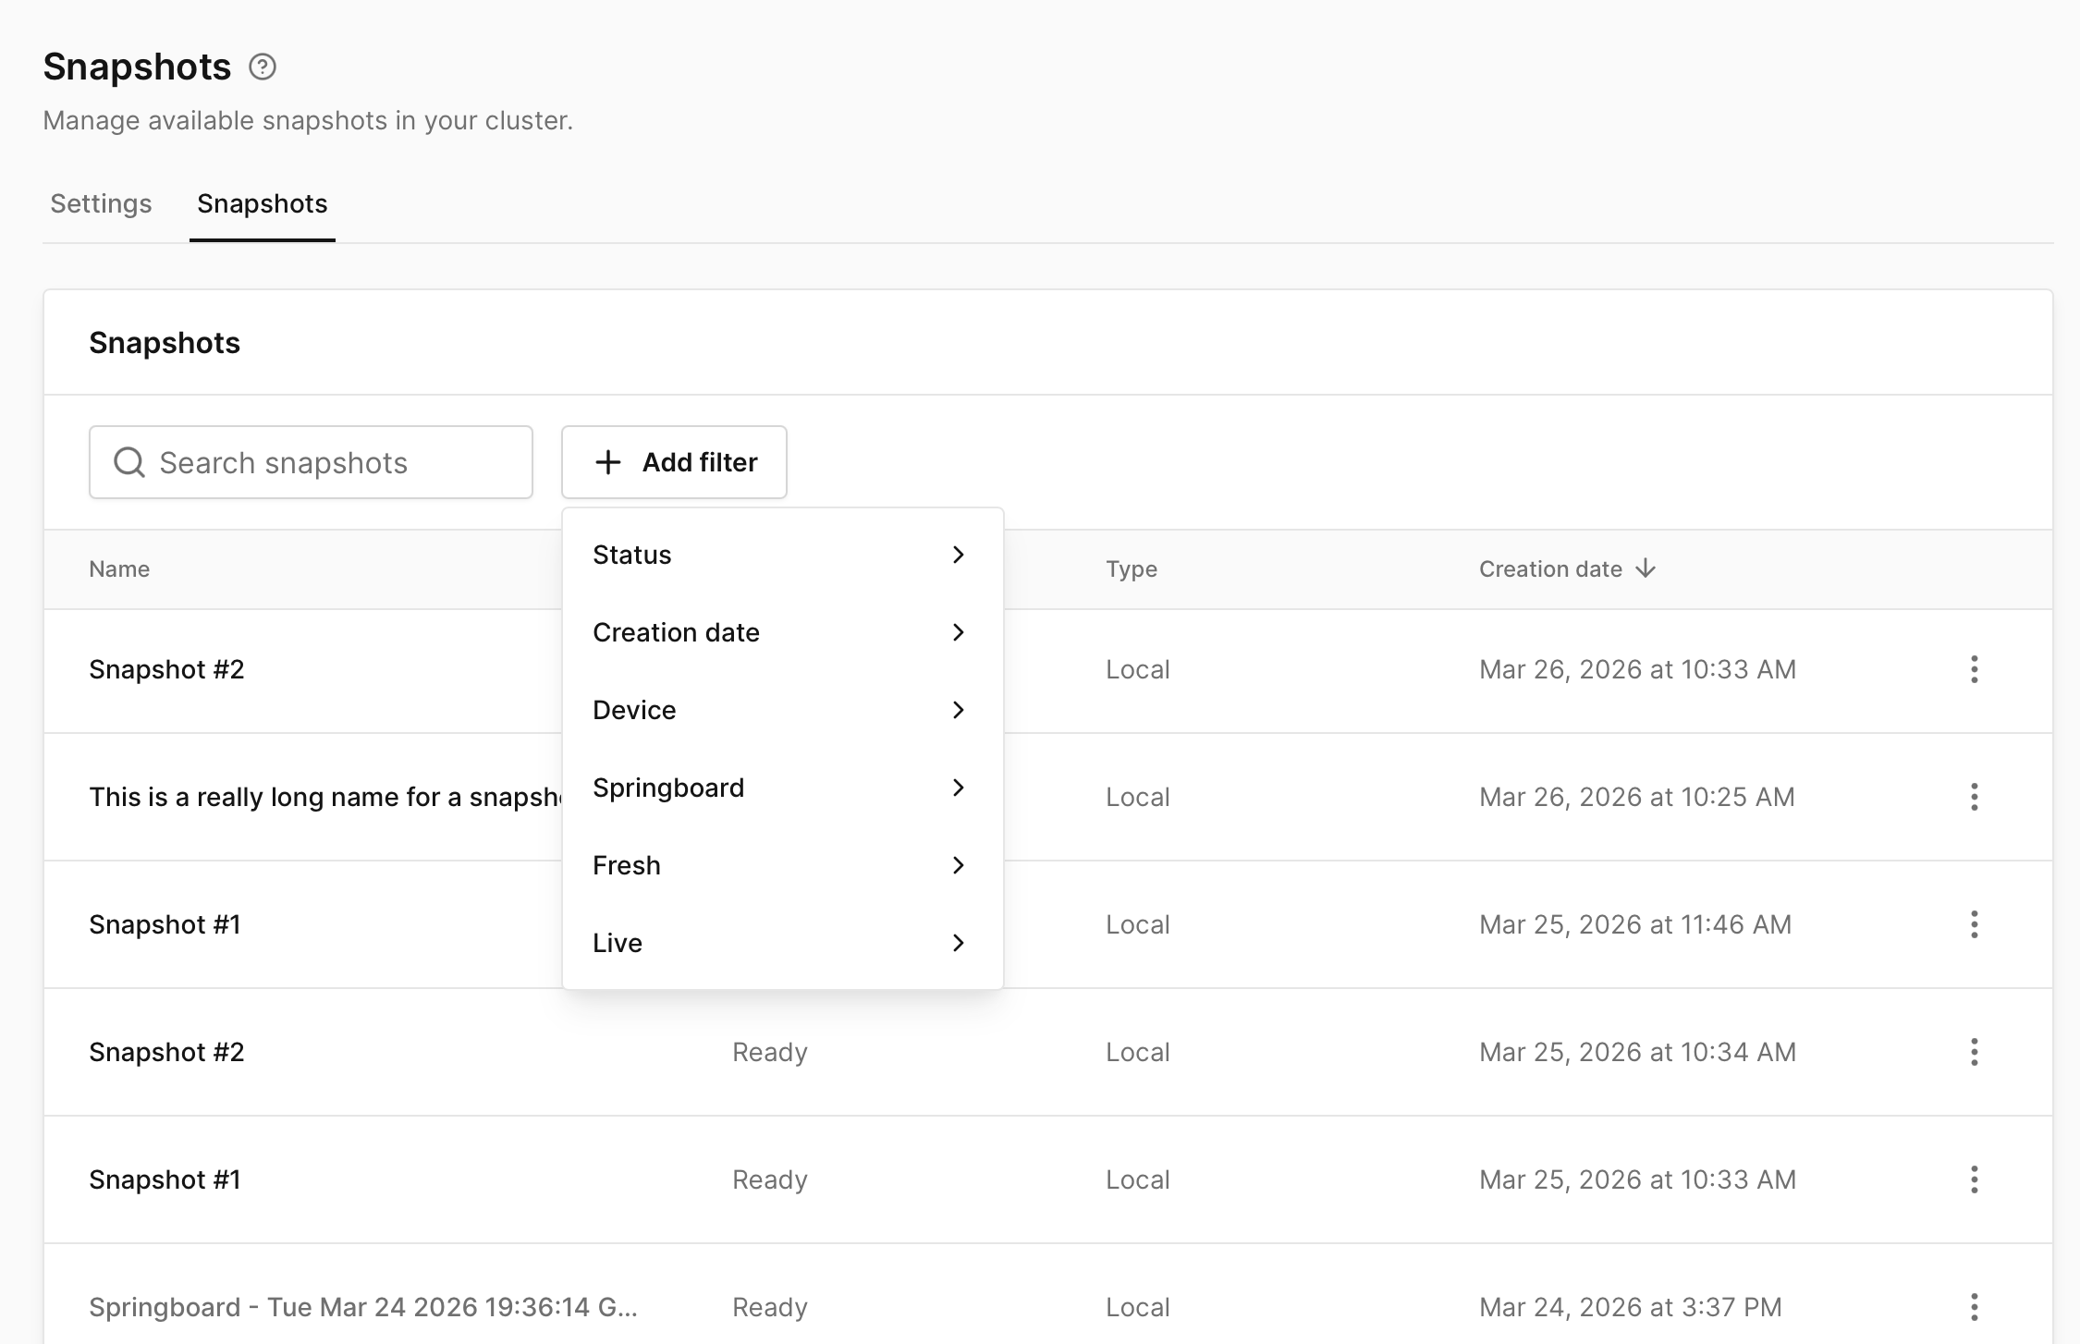Toggle the Snapshots tab selection
Screen dimensions: 2080x1344
click(x=262, y=203)
